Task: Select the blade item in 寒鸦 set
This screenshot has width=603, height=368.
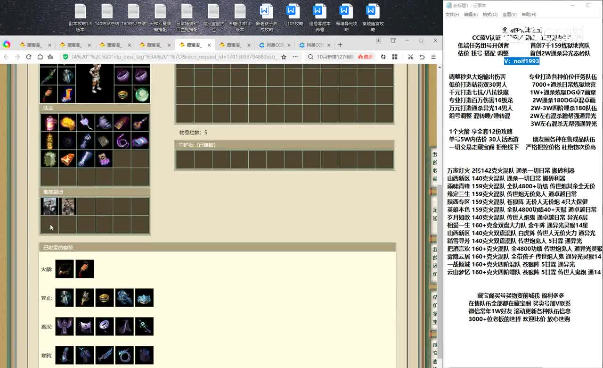Action: pyautogui.click(x=105, y=355)
